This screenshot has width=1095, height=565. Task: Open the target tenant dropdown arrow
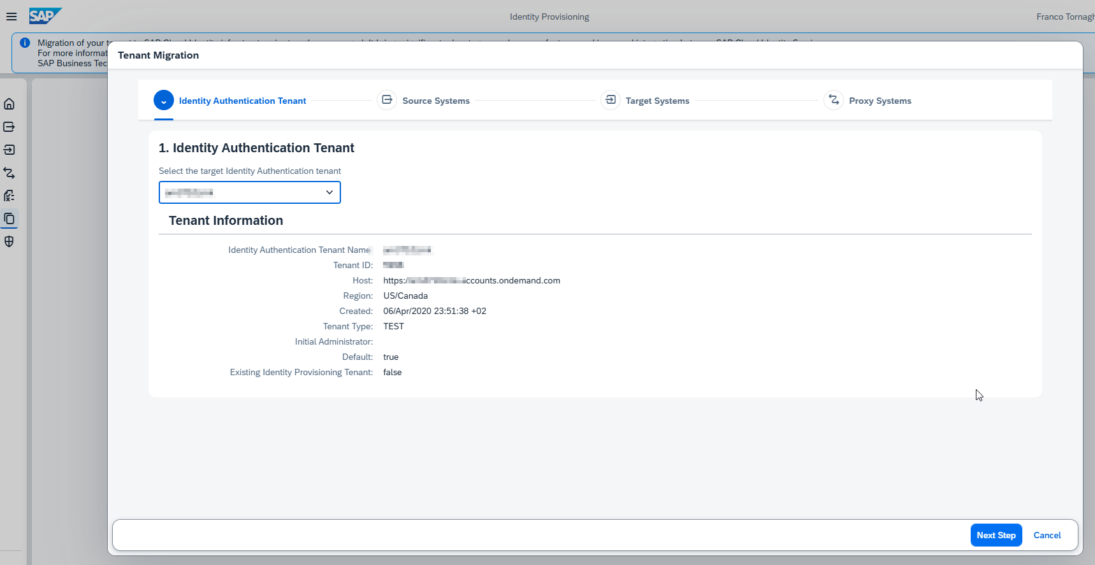click(330, 192)
